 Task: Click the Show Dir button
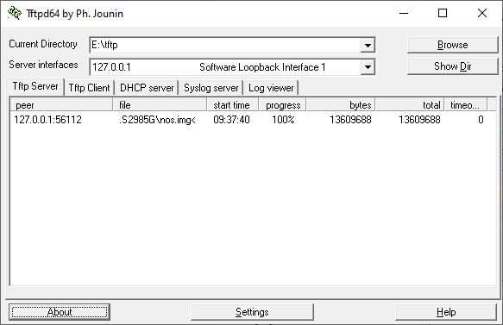[x=452, y=66]
